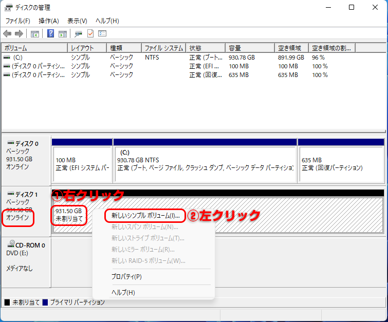The width and height of the screenshot is (388, 322).
Task: Click the ディスク 0 disk label panel
Action: (x=26, y=160)
